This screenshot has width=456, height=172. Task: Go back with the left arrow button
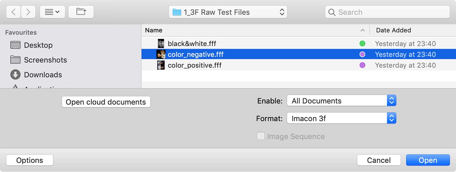pos(13,12)
